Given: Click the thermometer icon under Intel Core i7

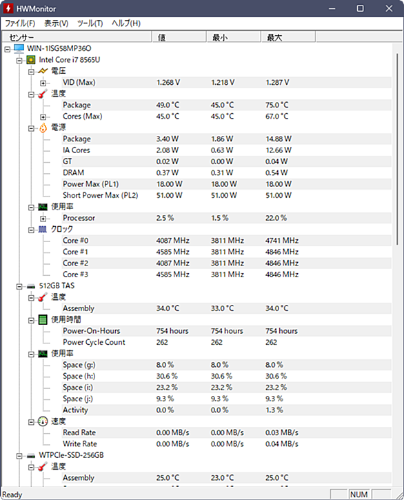Looking at the screenshot, I should (43, 94).
